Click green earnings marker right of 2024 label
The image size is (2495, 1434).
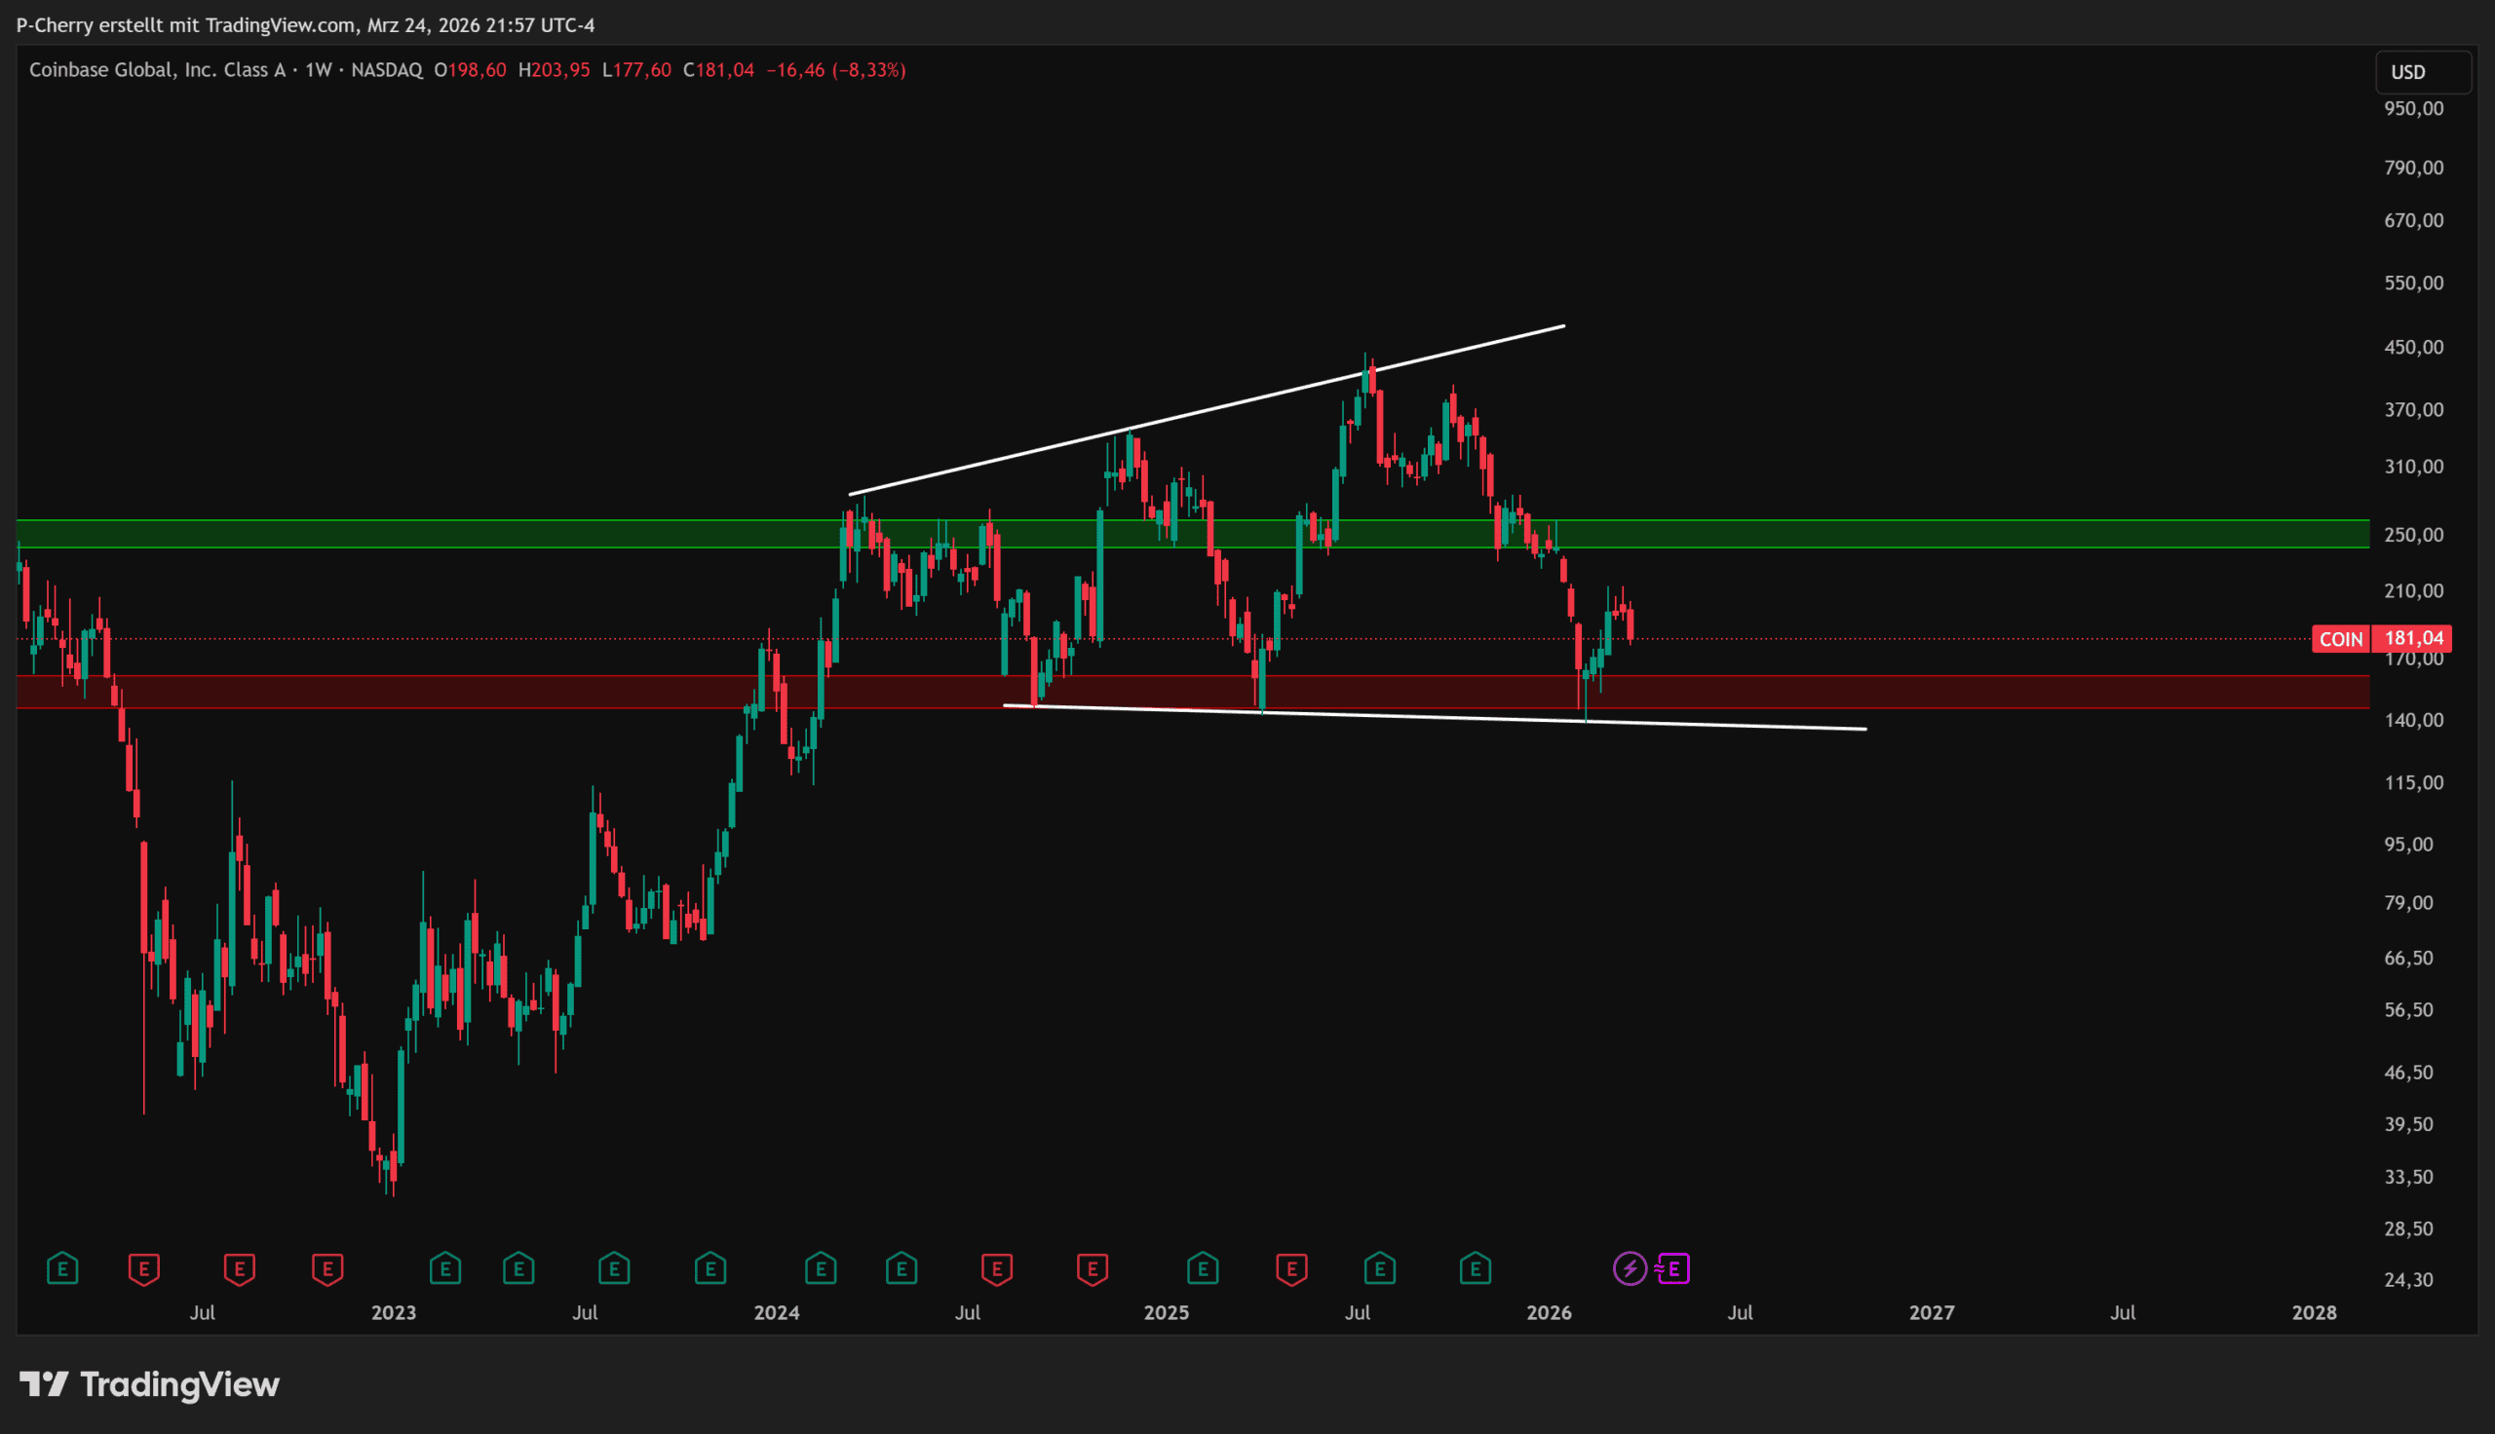(821, 1267)
